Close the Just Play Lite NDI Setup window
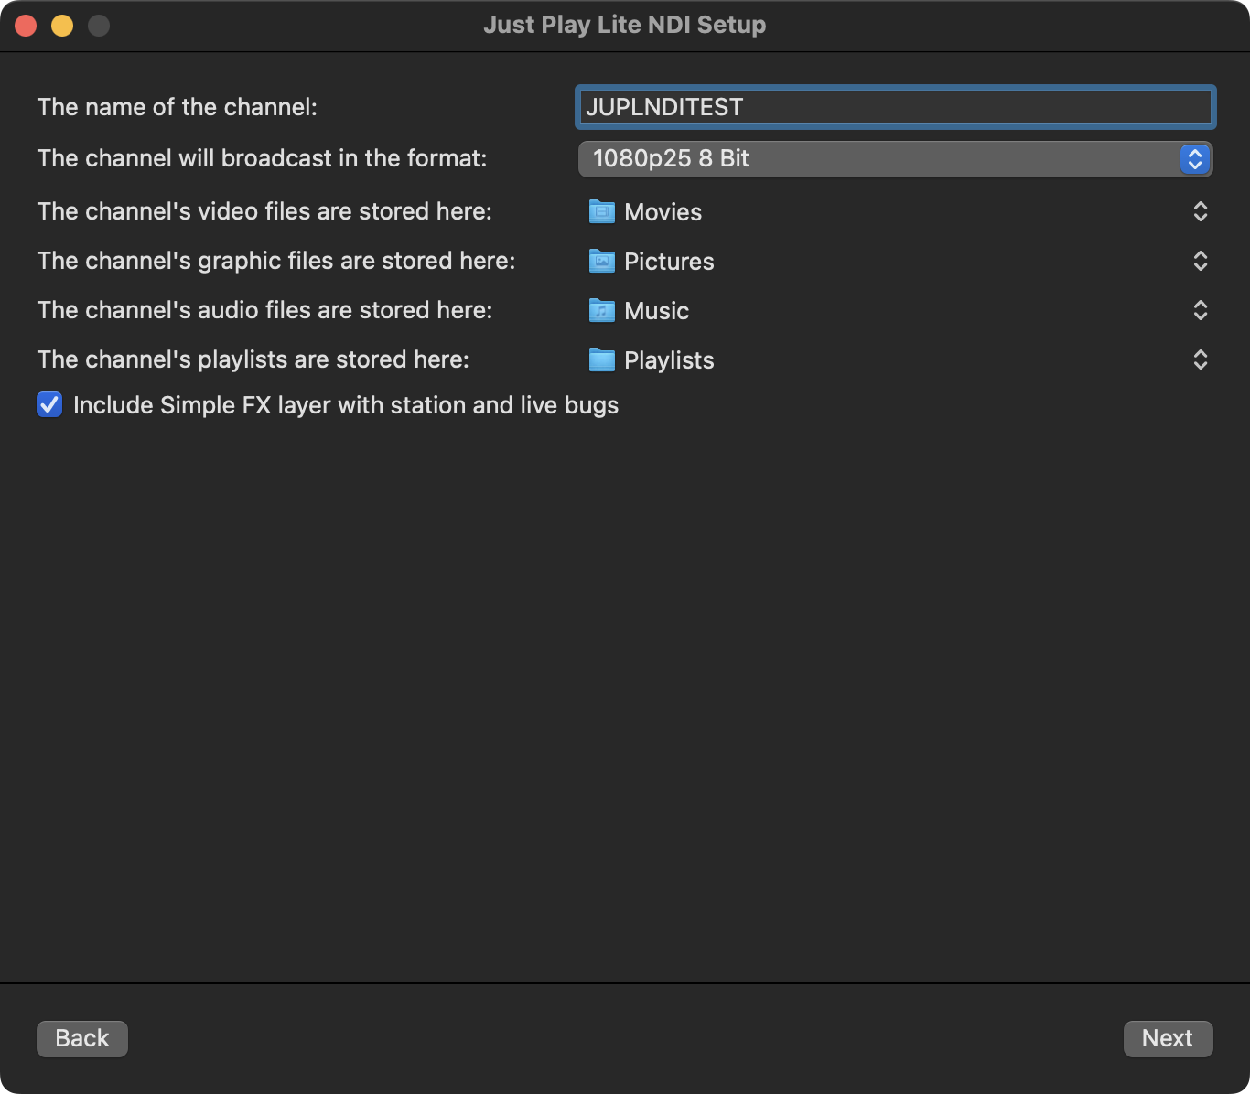1250x1094 pixels. tap(26, 26)
